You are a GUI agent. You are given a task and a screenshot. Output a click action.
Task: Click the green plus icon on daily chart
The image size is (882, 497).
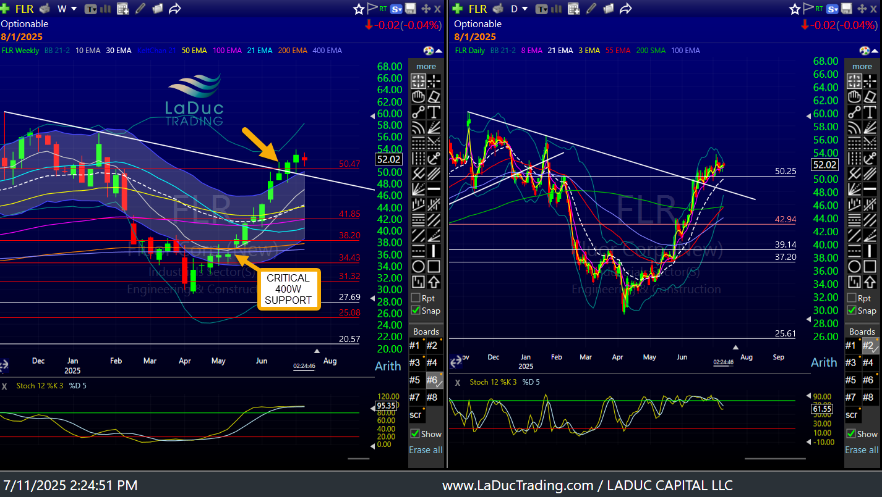pos(458,9)
